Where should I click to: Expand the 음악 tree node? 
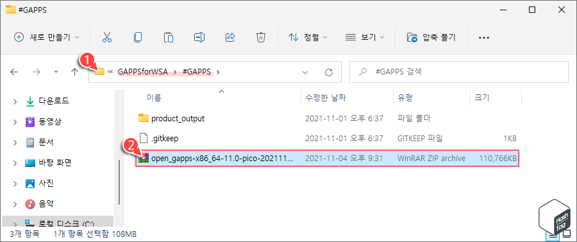tap(15, 203)
